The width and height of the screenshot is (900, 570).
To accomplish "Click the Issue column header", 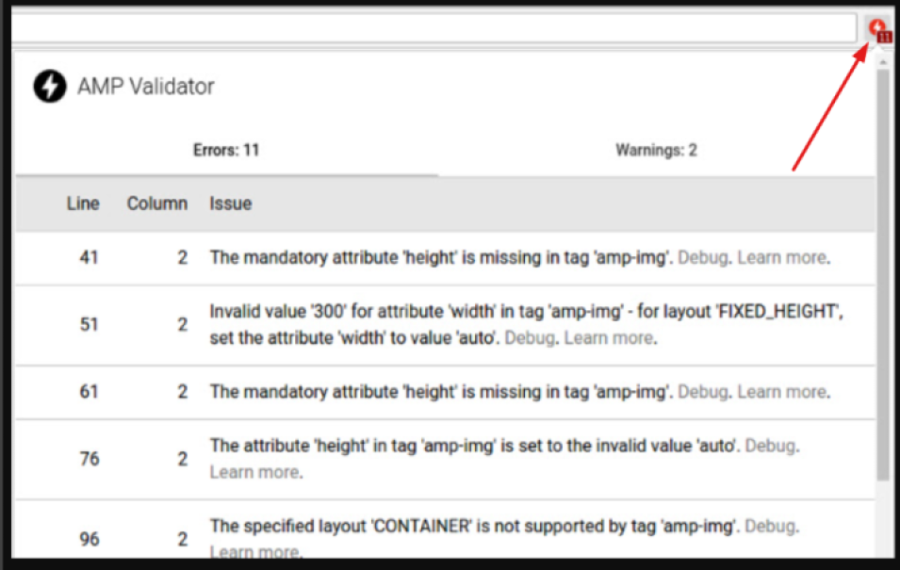I will point(230,204).
